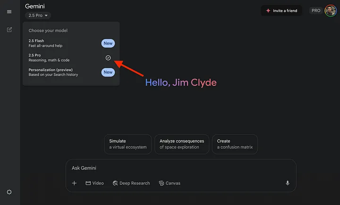Click the user profile avatar
Screen dimensions: 340x205
coord(330,10)
